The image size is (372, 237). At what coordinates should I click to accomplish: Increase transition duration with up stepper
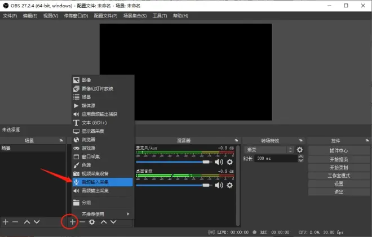coord(300,156)
